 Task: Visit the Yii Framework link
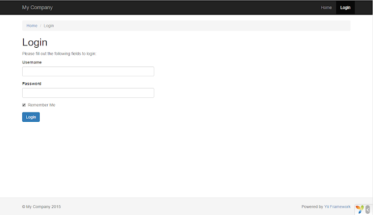pos(337,207)
